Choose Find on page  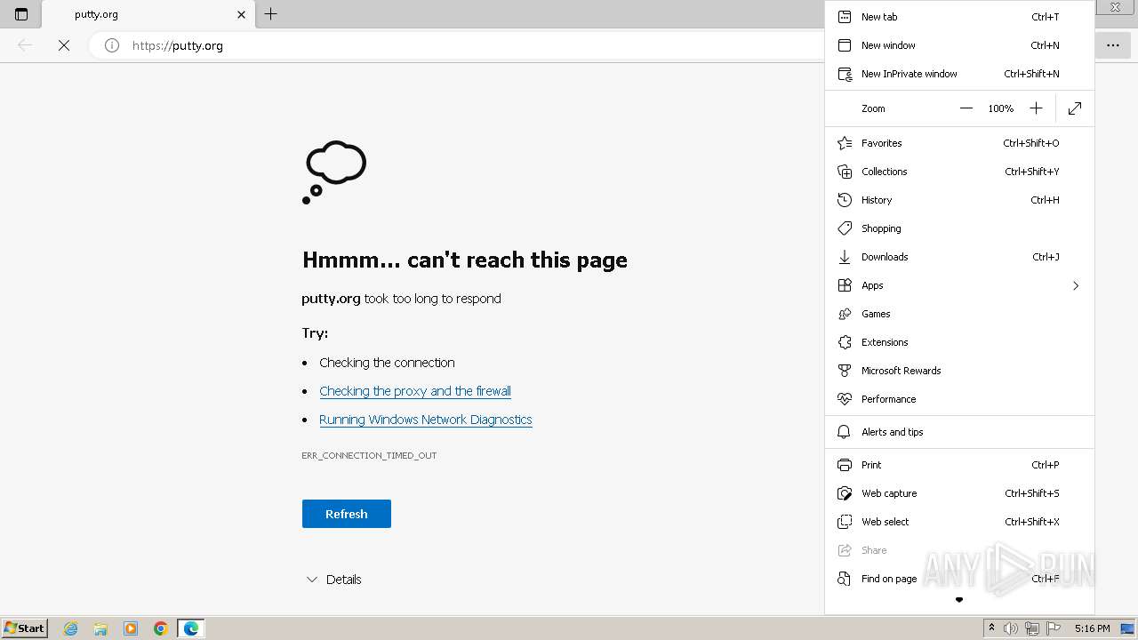(x=959, y=579)
